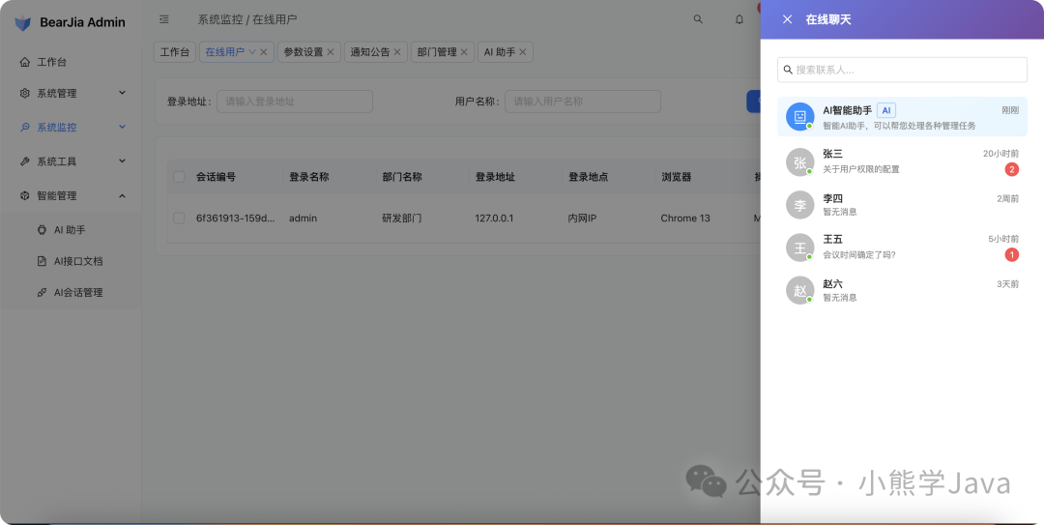This screenshot has width=1044, height=525.
Task: Close the 在线聊天 chat panel
Action: pyautogui.click(x=787, y=19)
